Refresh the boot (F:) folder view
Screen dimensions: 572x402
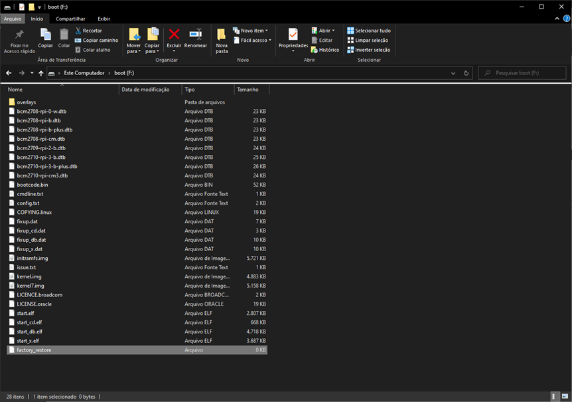click(x=467, y=73)
